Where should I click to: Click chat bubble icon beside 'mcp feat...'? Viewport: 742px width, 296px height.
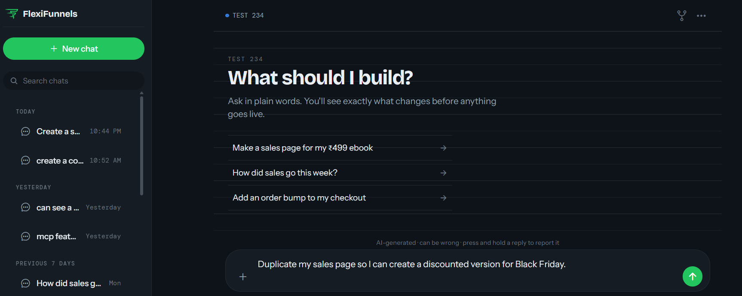pos(26,236)
